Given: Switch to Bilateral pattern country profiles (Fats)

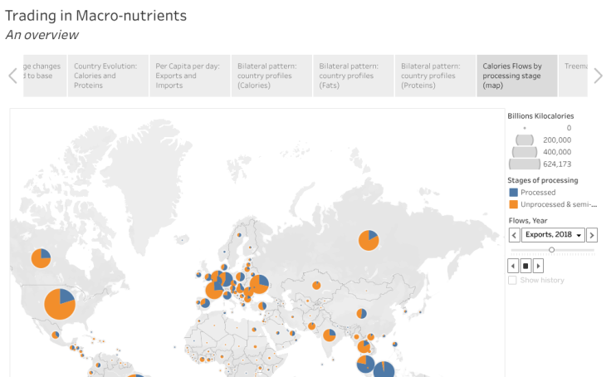Looking at the screenshot, I should (354, 76).
